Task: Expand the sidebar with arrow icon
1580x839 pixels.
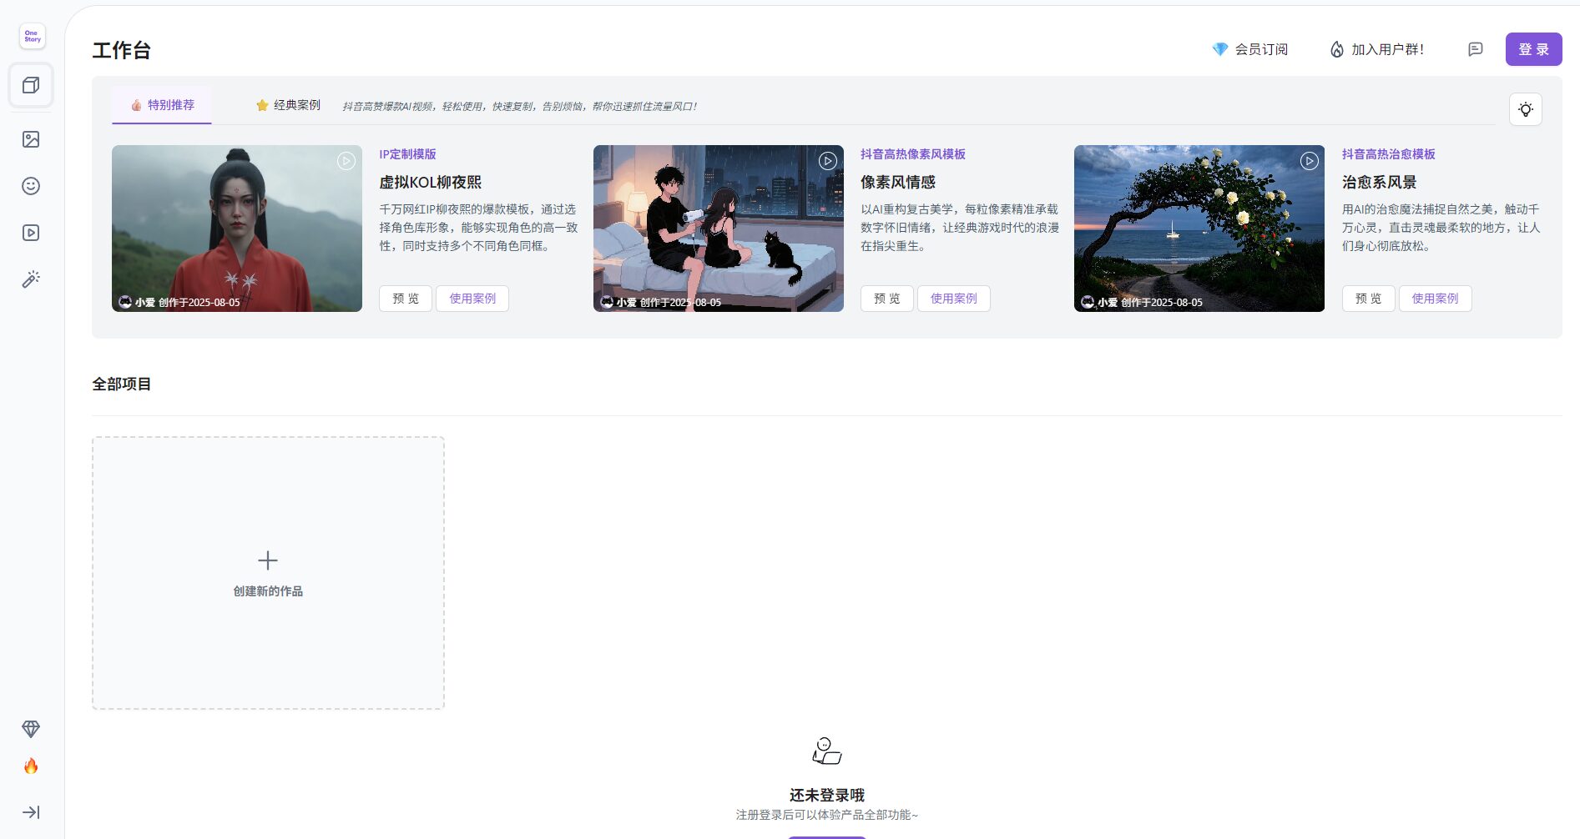Action: (x=31, y=812)
